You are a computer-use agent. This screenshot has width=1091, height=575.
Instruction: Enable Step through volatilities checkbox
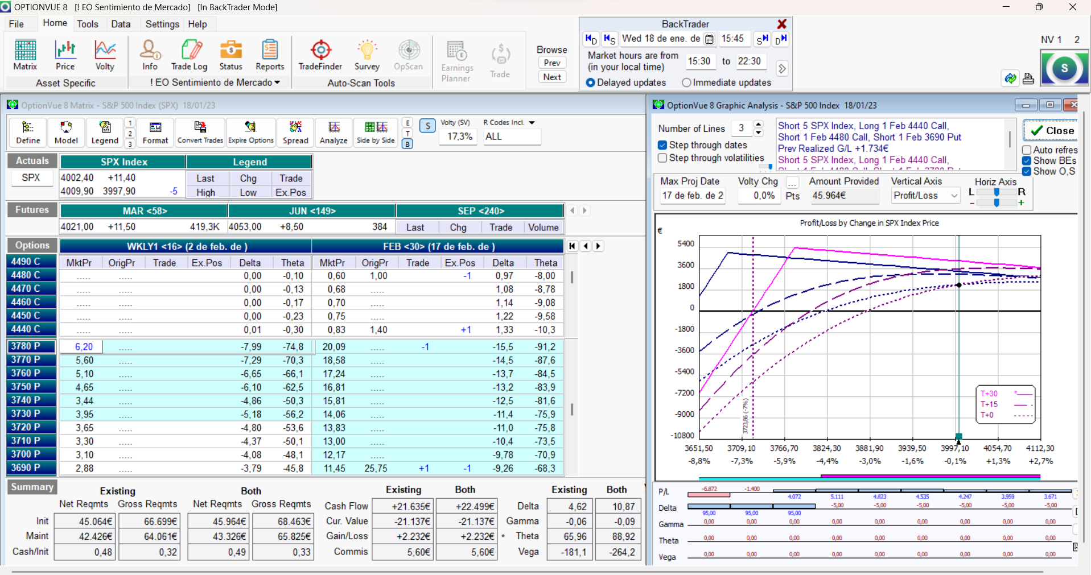click(x=662, y=158)
